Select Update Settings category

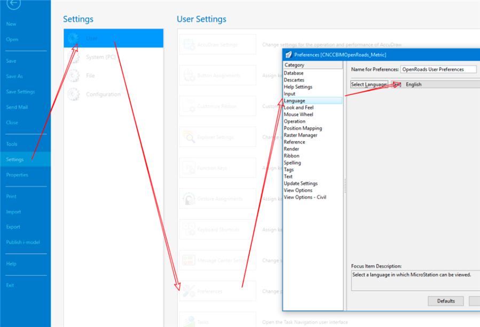point(300,183)
